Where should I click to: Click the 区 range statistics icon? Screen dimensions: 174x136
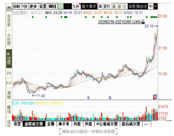tap(125, 6)
